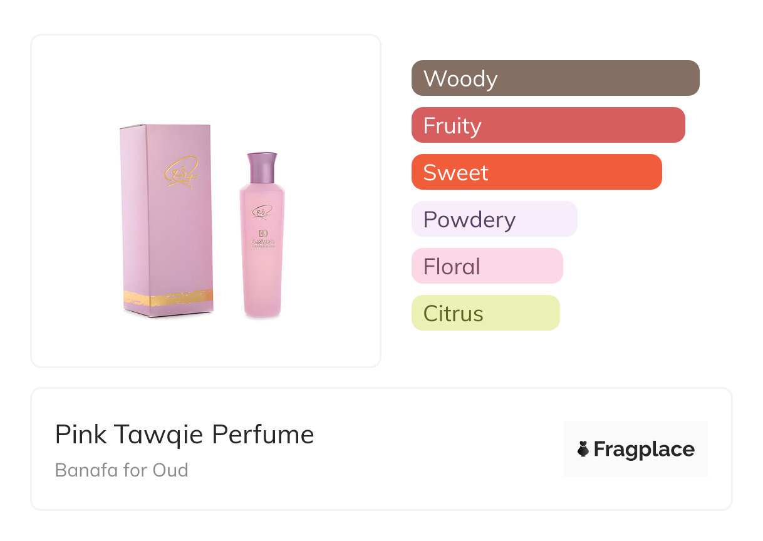Image resolution: width=763 pixels, height=541 pixels.
Task: Select the Floral accord bar
Action: [487, 266]
